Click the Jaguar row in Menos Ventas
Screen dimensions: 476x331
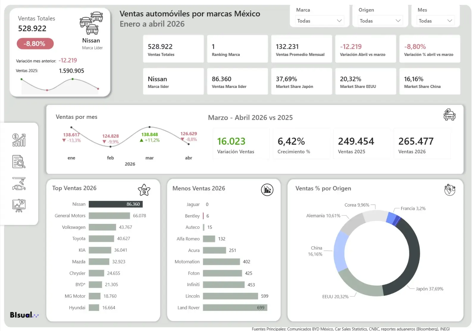197,204
